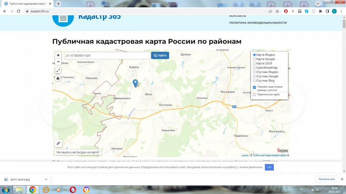Go forward in browser history
The width and height of the screenshot is (346, 194).
(x=12, y=11)
